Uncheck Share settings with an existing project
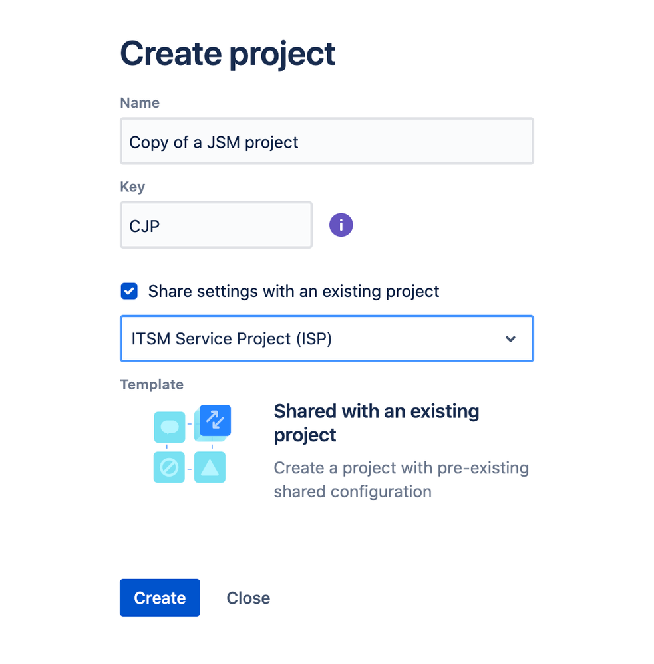This screenshot has height=664, width=654. pos(129,291)
